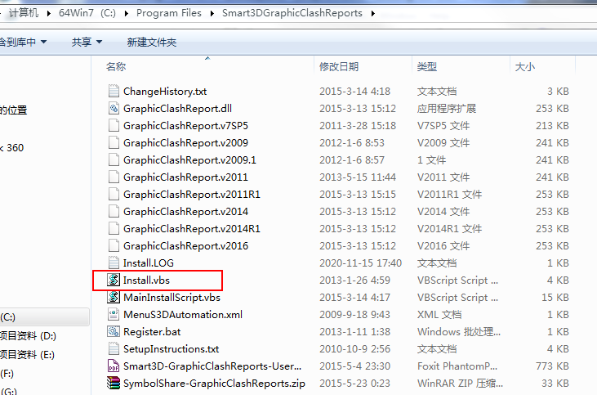Image resolution: width=597 pixels, height=395 pixels.
Task: Select the SymbolShare-GraphicClashReports.zip archive icon
Action: [114, 383]
